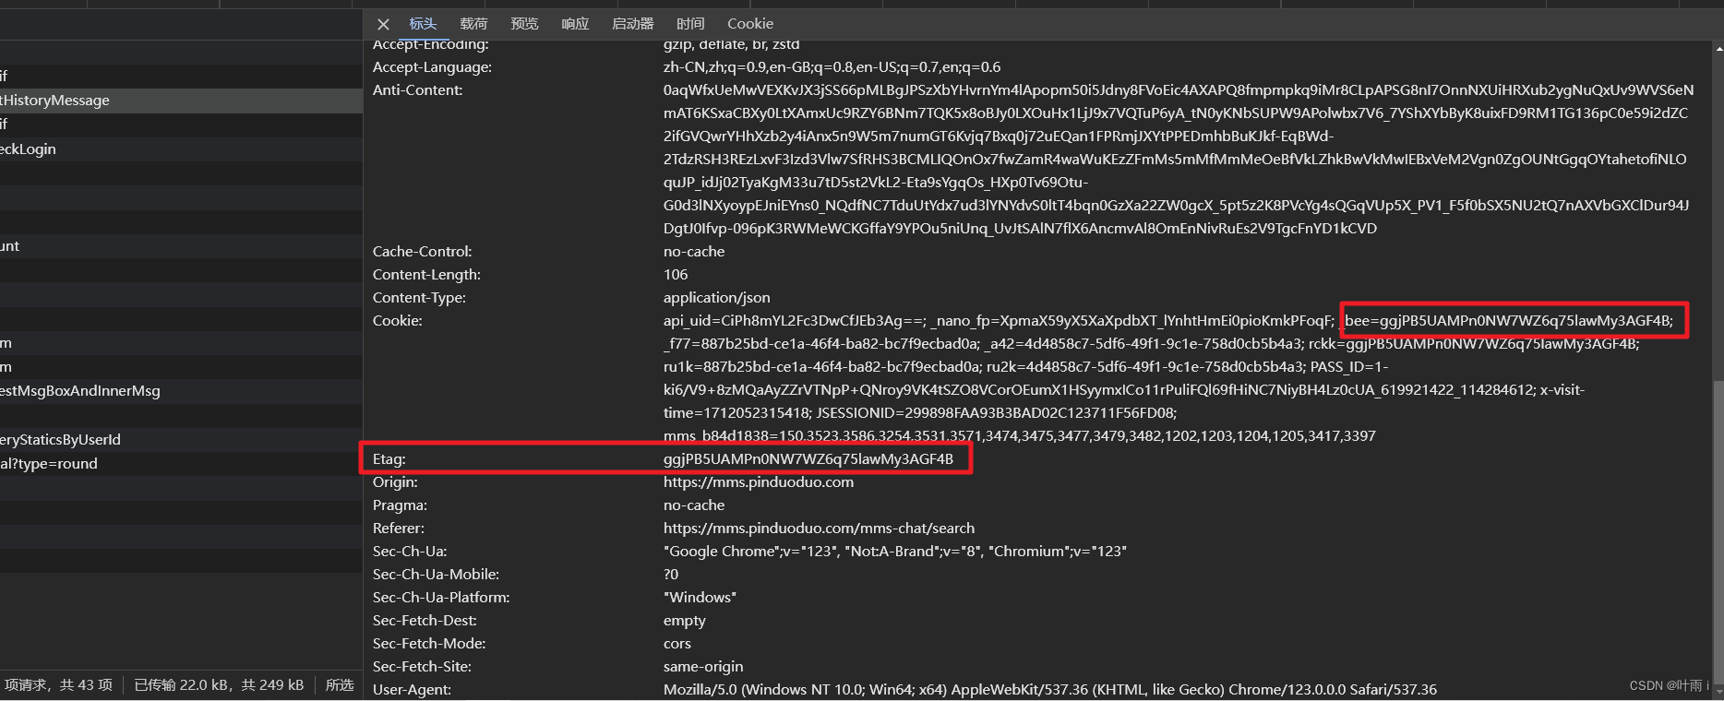The width and height of the screenshot is (1724, 701).
Task: Click the Cookie header name
Action: coord(397,321)
